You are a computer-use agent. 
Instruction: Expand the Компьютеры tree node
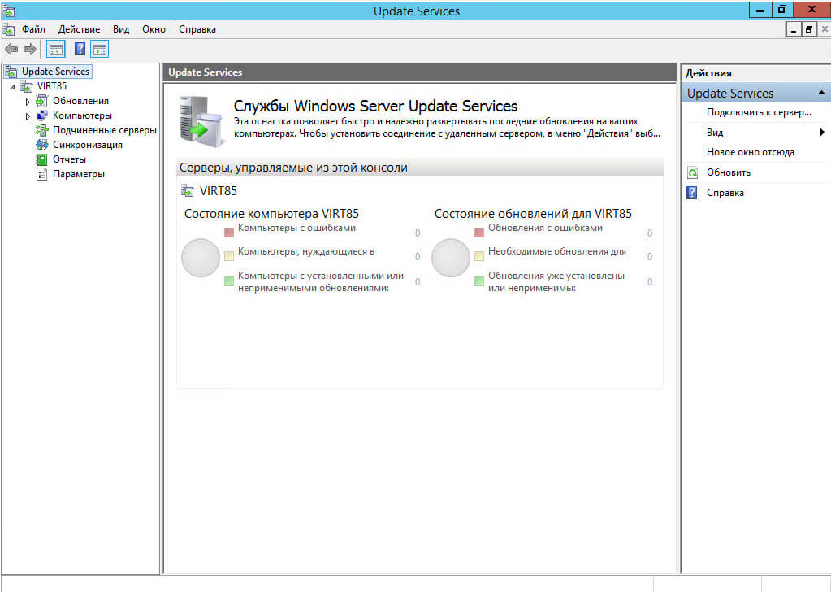(28, 116)
